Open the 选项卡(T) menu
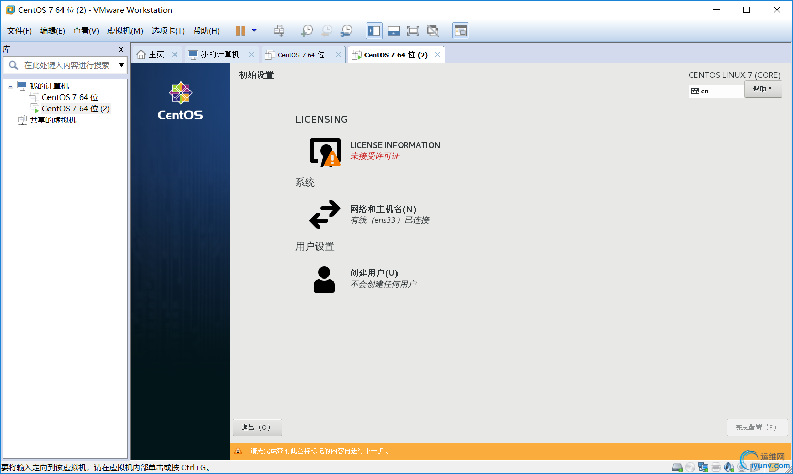 pos(168,31)
